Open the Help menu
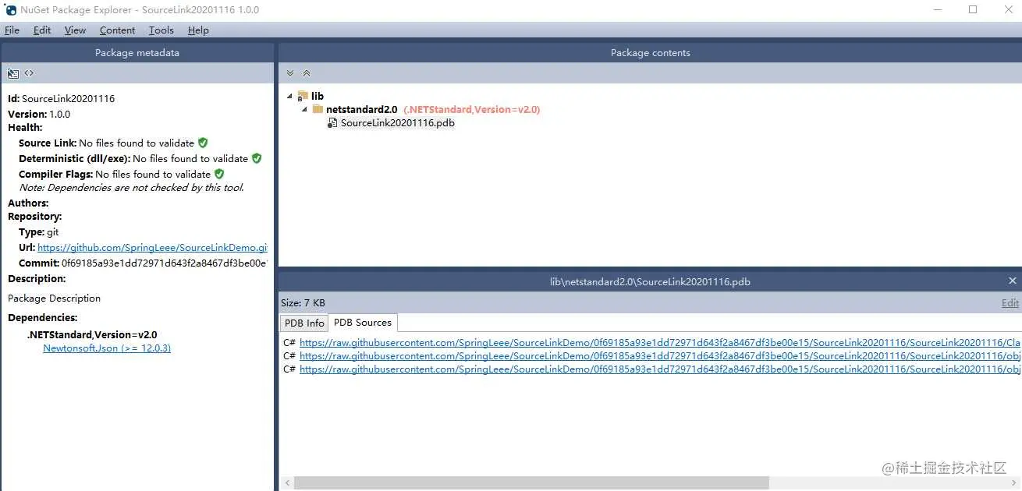Viewport: 1022px width, 491px height. pyautogui.click(x=198, y=30)
